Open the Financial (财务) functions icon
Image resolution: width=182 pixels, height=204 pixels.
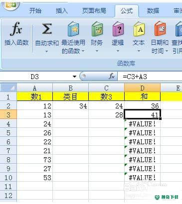pyautogui.click(x=97, y=29)
